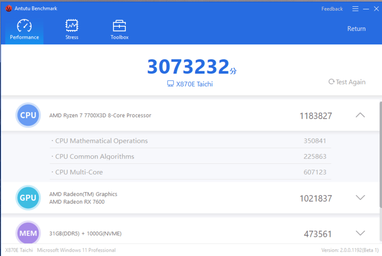Click the X870E Taichi device name

pyautogui.click(x=194, y=84)
